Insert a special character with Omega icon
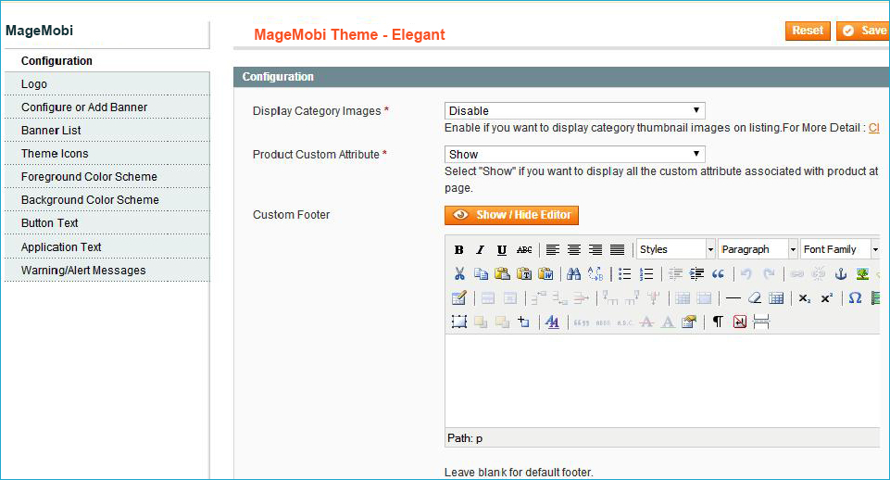890x480 pixels. point(856,297)
